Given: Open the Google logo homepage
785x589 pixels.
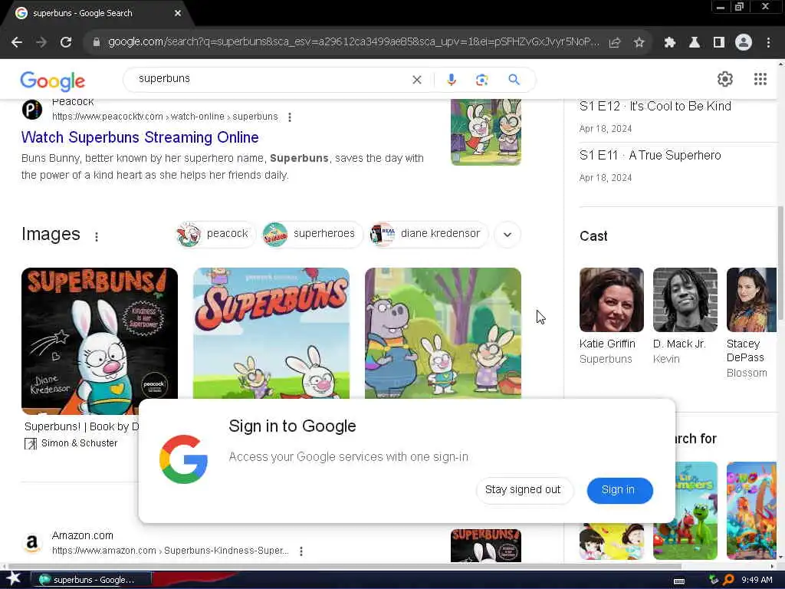Looking at the screenshot, I should pos(53,81).
